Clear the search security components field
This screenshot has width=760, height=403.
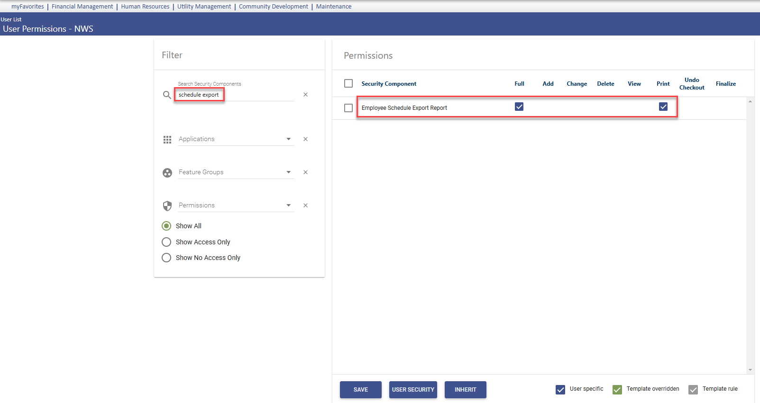[x=306, y=95]
